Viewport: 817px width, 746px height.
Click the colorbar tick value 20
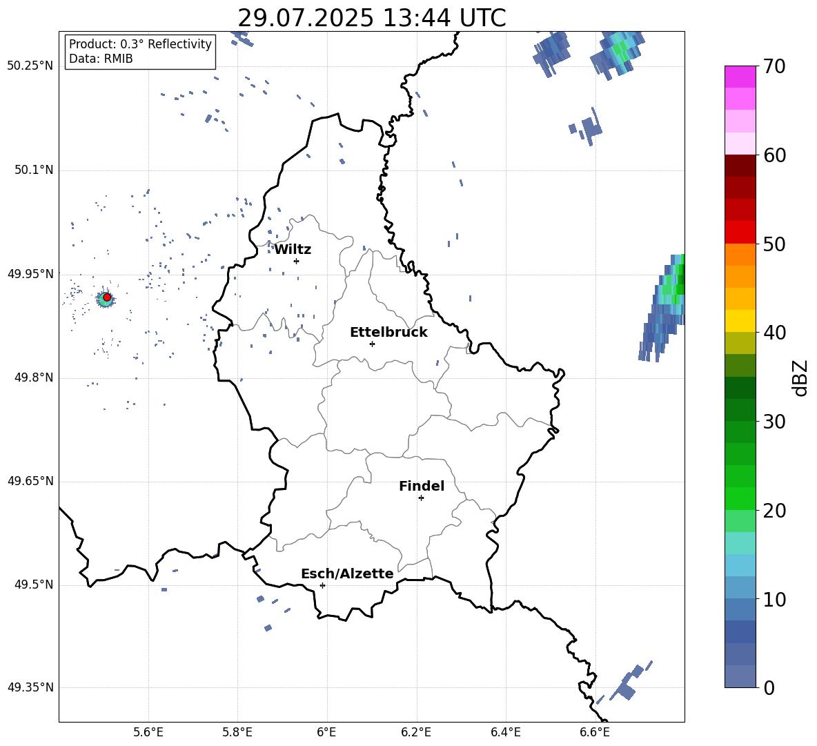tap(774, 511)
